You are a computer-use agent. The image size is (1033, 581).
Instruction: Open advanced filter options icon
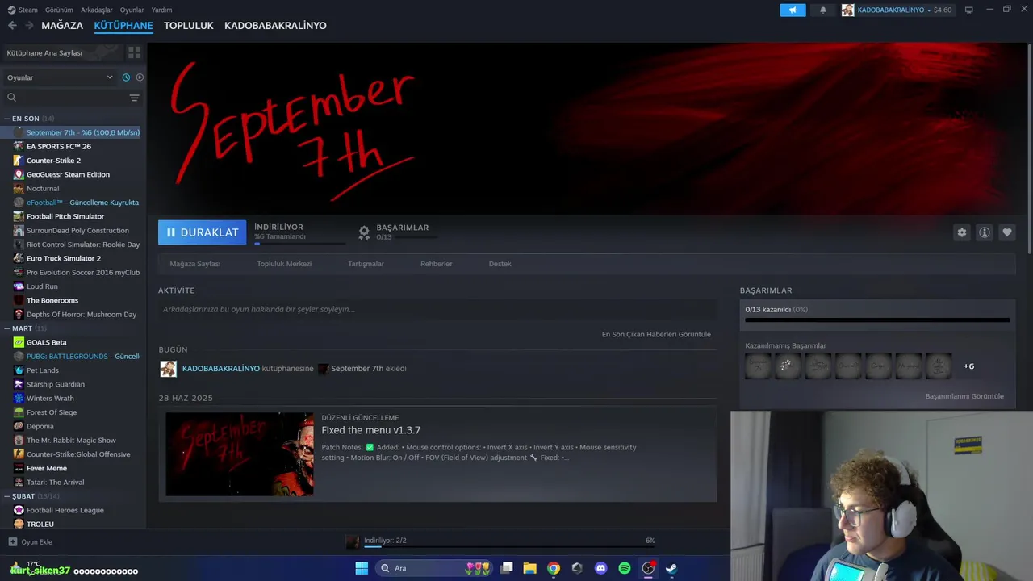[134, 98]
